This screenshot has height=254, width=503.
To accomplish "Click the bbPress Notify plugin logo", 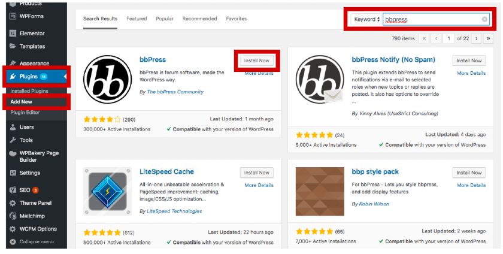I will tap(320, 79).
